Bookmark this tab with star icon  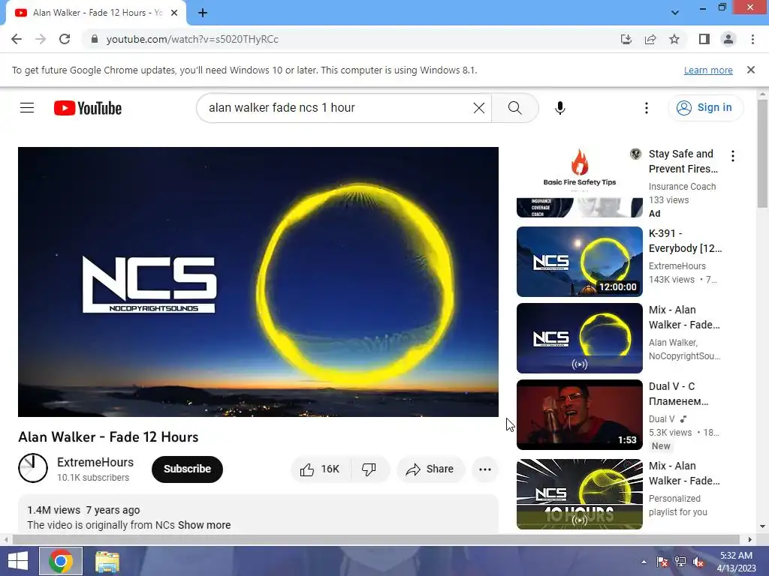[674, 39]
